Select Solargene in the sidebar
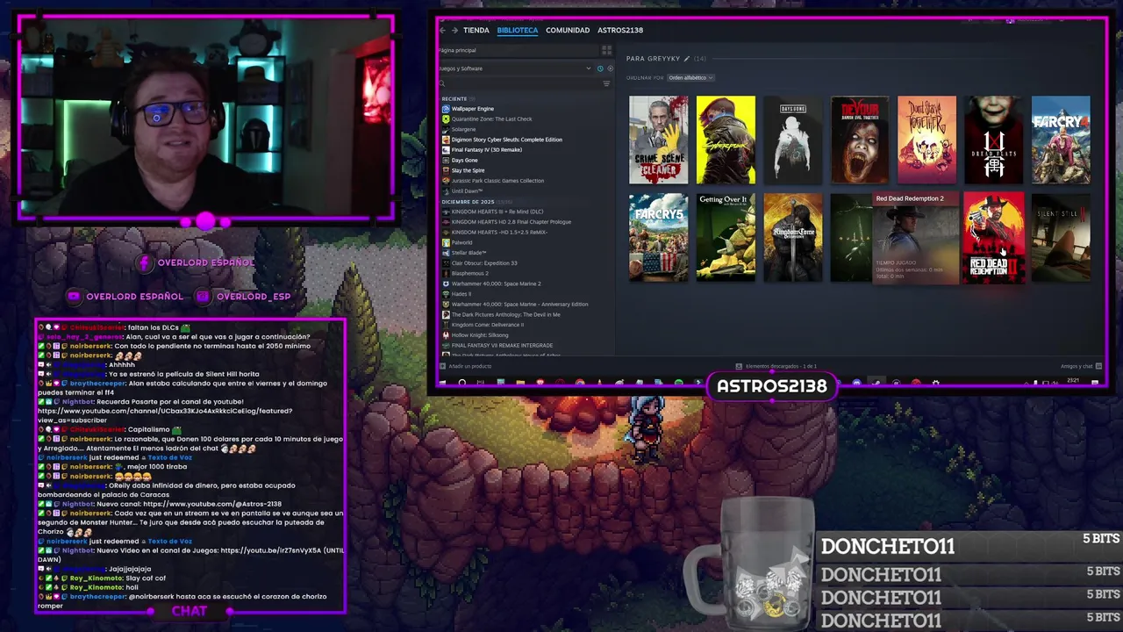The width and height of the screenshot is (1123, 632). pyautogui.click(x=463, y=129)
